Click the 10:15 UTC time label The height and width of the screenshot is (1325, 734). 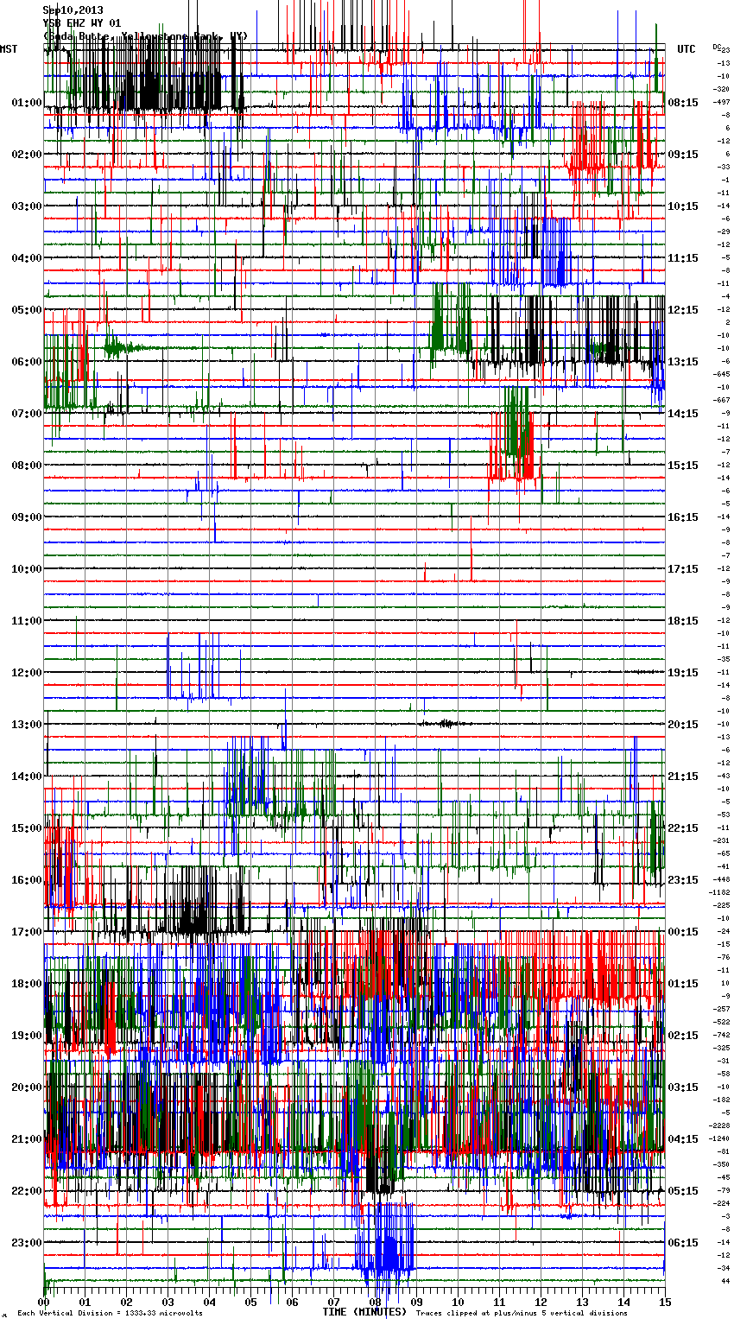point(683,206)
